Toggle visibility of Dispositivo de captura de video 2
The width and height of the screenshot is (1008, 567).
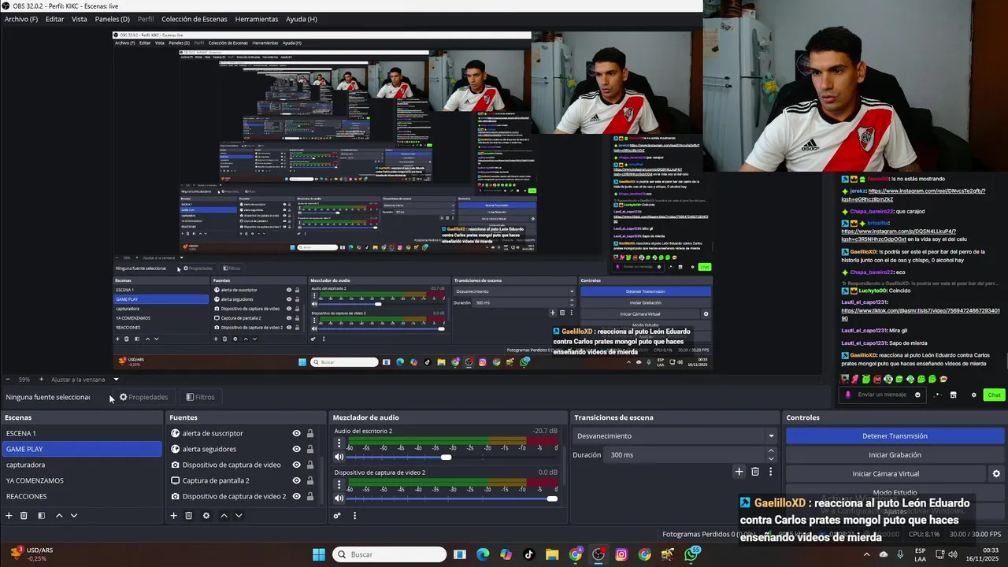tap(296, 496)
